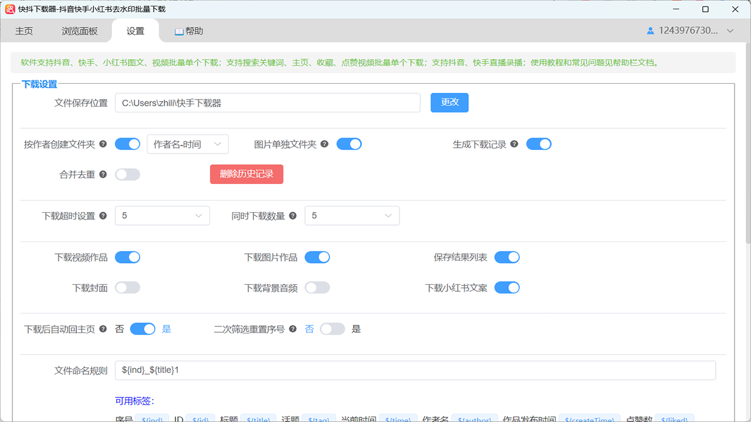Image resolution: width=751 pixels, height=422 pixels.
Task: Click the 删除历史记录 button
Action: pos(246,174)
